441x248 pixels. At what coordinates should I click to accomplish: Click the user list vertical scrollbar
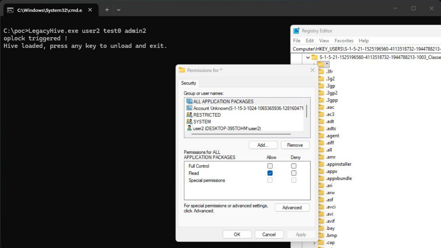(x=306, y=111)
